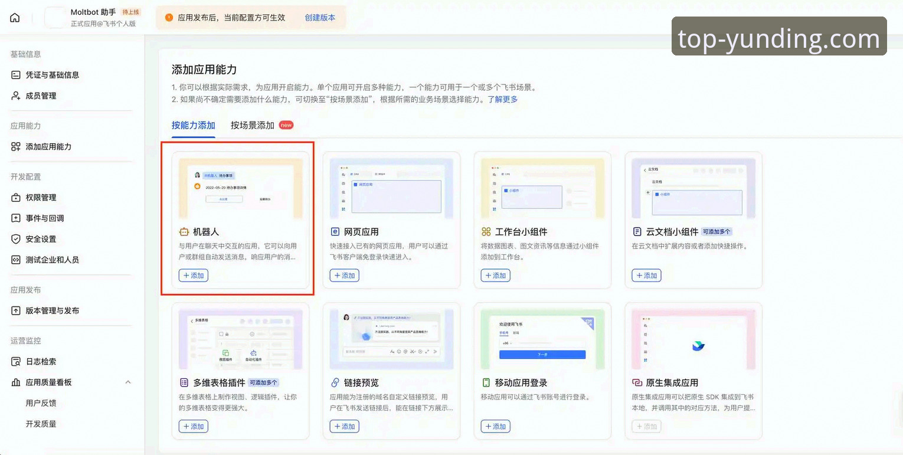Open 开发质量 submenu item
The height and width of the screenshot is (455, 903).
point(41,424)
